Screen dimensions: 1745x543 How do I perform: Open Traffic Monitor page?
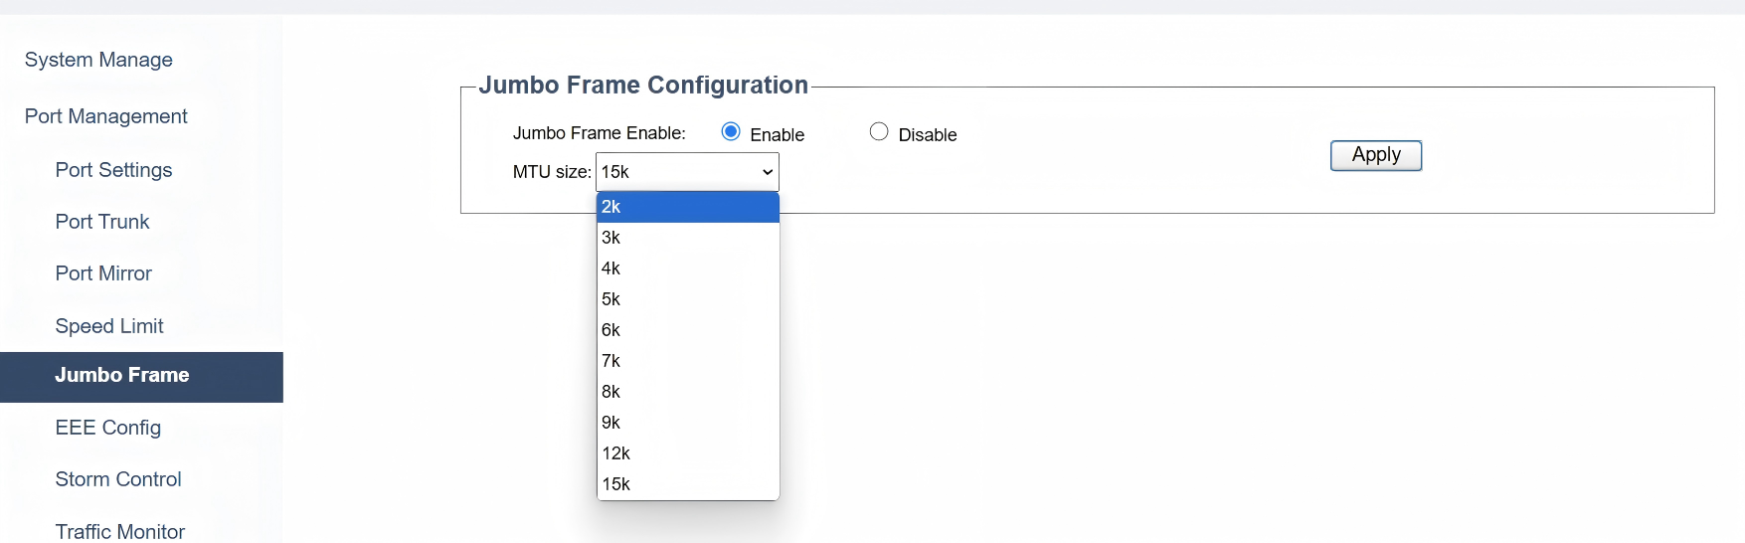click(120, 531)
